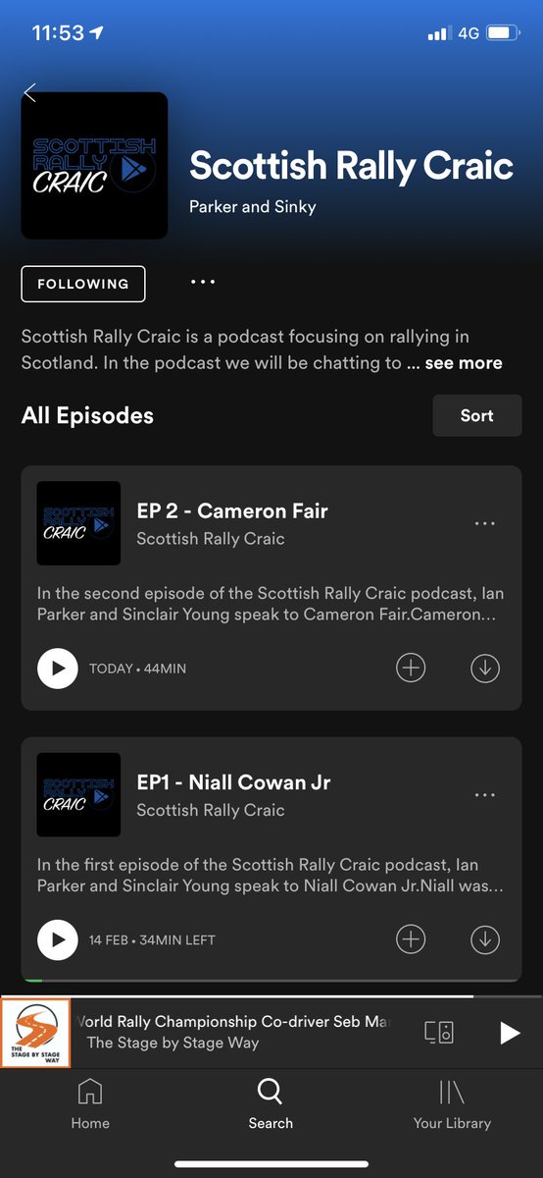Play EP 2 - Cameron Fair episode
The height and width of the screenshot is (1178, 543).
(x=58, y=669)
